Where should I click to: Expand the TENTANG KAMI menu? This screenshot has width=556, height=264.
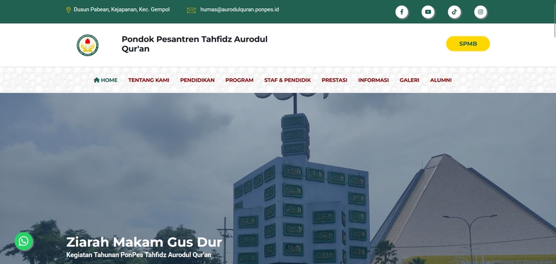[x=149, y=80]
